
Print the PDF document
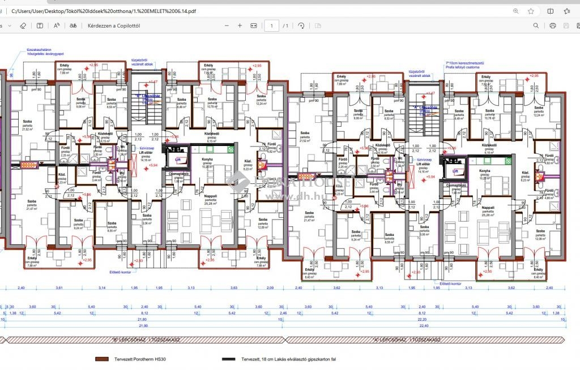pyautogui.click(x=553, y=26)
